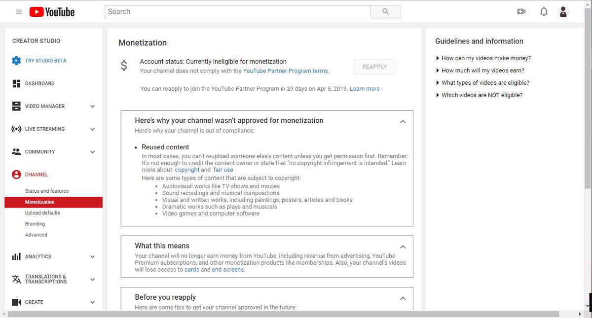This screenshot has width=592, height=318.
Task: Open Status and features page
Action: click(x=47, y=191)
